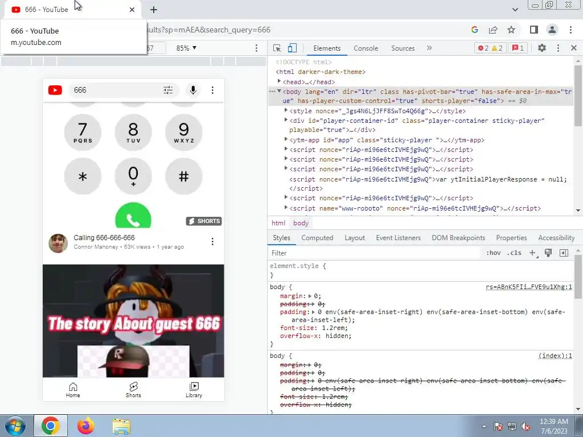Open Chrome profile avatar
The image size is (583, 437).
tap(552, 30)
